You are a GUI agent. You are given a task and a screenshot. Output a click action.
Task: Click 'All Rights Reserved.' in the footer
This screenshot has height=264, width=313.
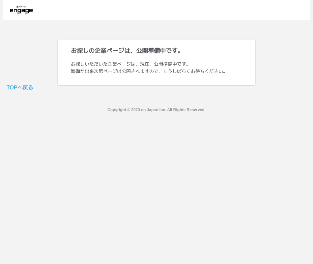(186, 110)
